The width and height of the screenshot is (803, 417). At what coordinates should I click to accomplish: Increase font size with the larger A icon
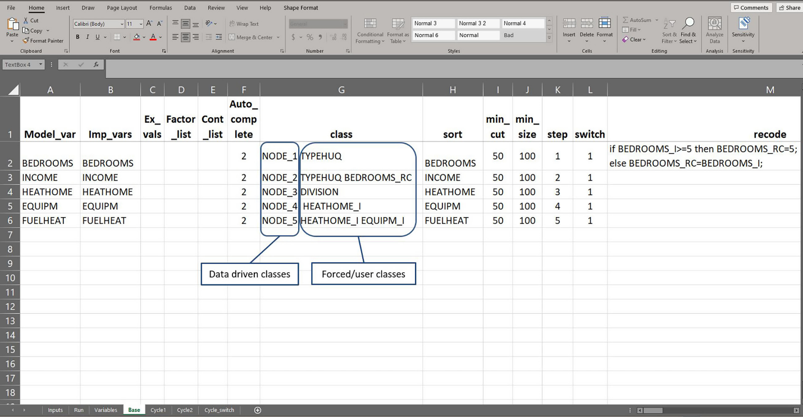149,24
